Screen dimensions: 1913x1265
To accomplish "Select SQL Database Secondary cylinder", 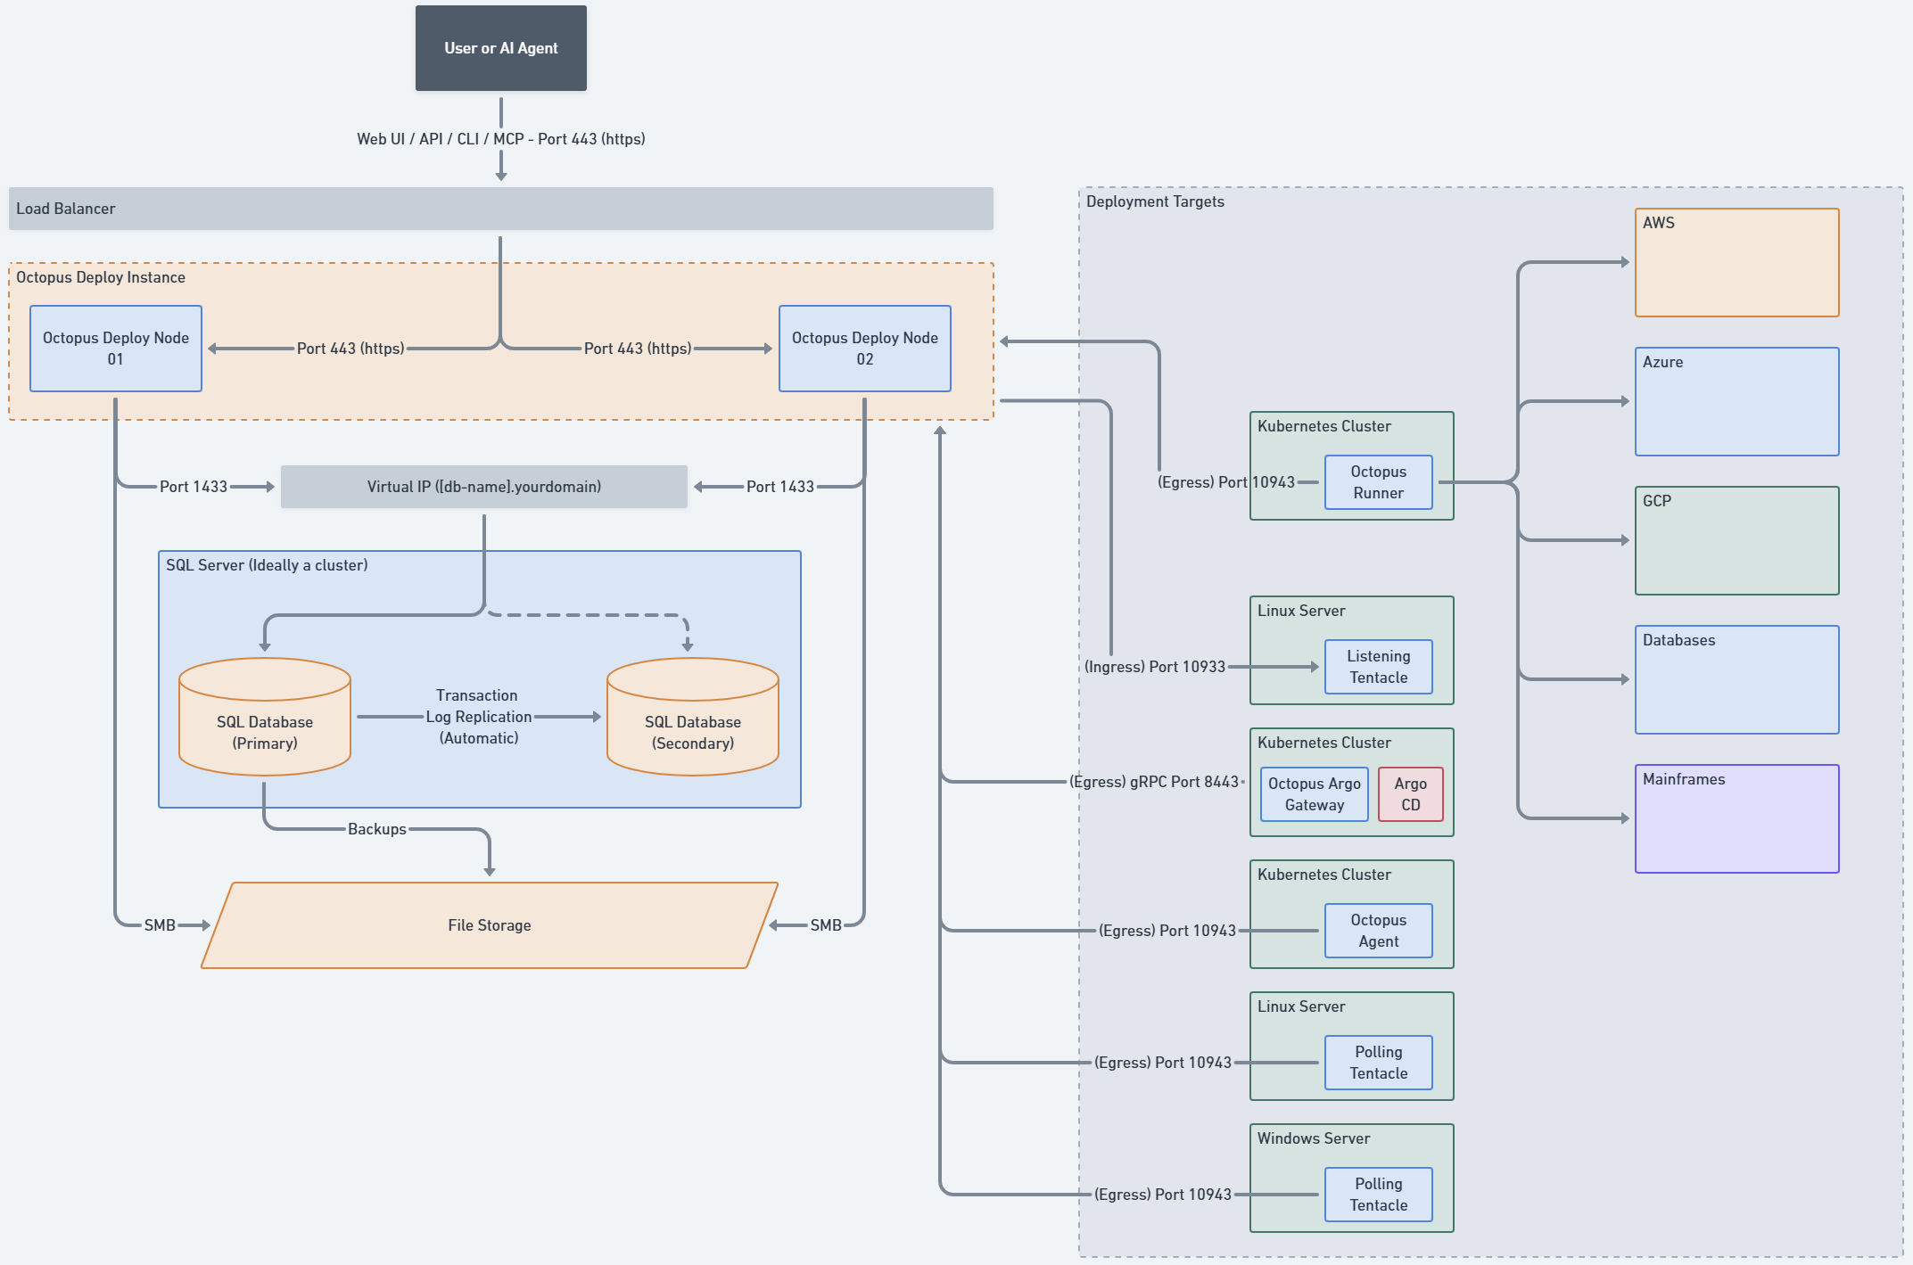I will pyautogui.click(x=693, y=717).
